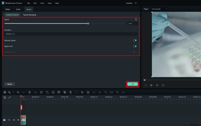201x126 pixels.
Task: Reset speed with the circular arrow icon
Action: coord(136,19)
